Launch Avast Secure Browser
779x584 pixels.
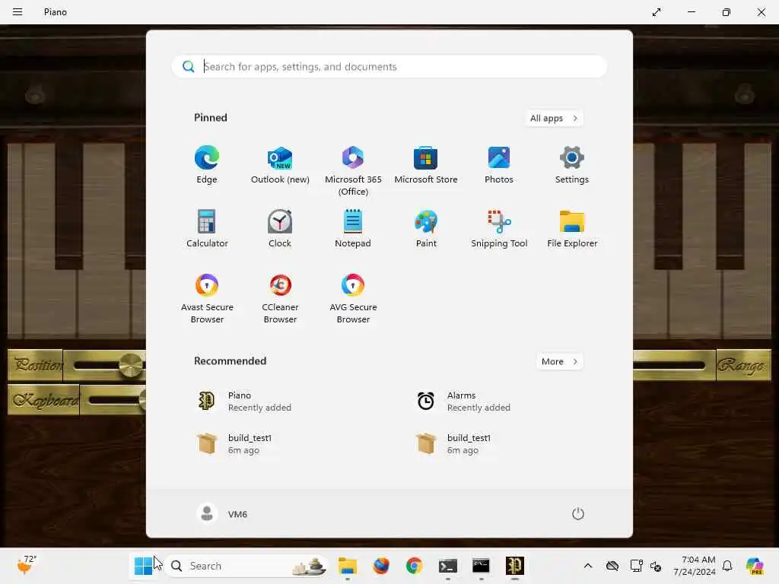tap(207, 298)
